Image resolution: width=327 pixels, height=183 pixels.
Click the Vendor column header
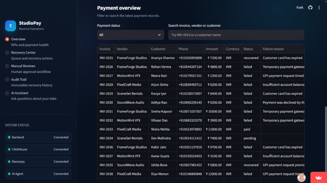tap(132, 49)
